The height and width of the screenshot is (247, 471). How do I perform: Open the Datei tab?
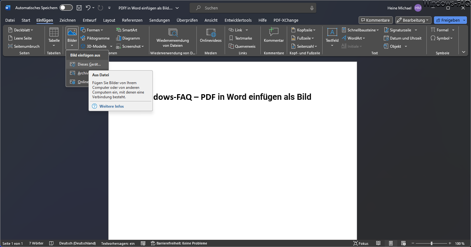click(10, 20)
